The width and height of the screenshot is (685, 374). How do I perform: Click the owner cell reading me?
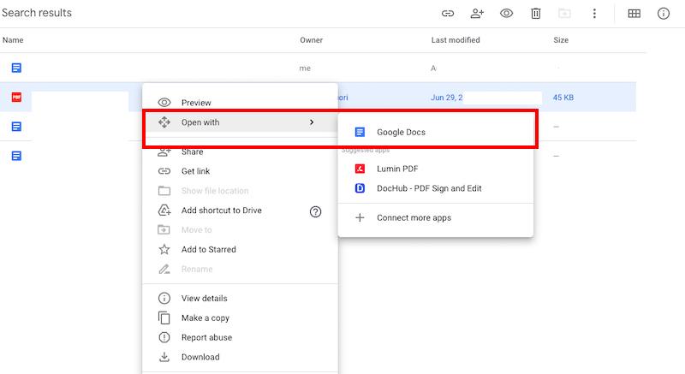point(305,68)
